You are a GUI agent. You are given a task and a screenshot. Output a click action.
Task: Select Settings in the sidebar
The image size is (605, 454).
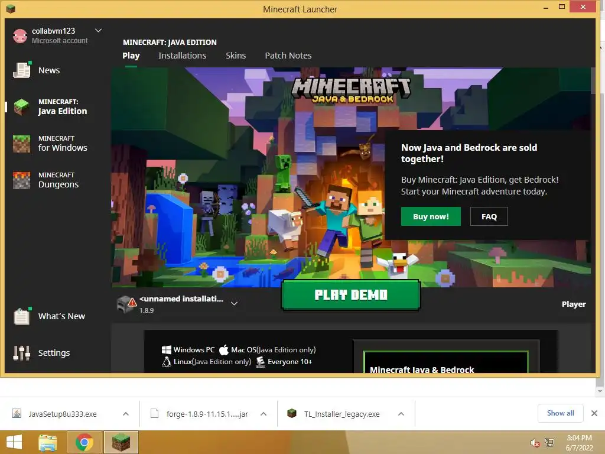tap(54, 353)
